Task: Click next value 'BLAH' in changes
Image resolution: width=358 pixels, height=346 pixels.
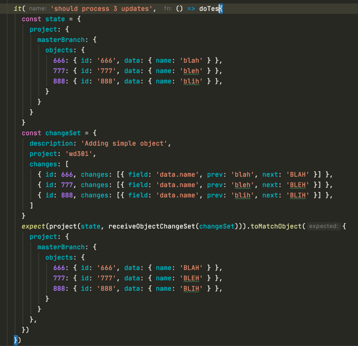Action: pyautogui.click(x=297, y=175)
